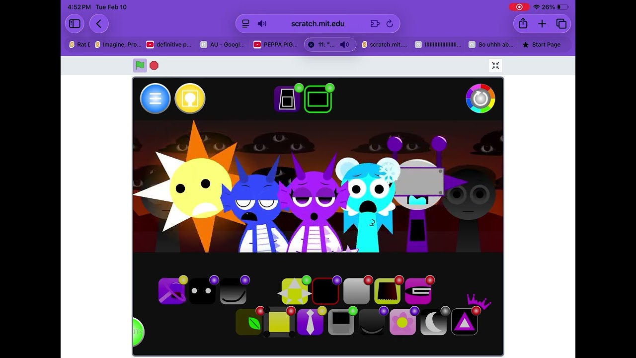Image resolution: width=636 pixels, height=358 pixels.
Task: Tap the 4:52 PM clock
Action: [x=79, y=7]
